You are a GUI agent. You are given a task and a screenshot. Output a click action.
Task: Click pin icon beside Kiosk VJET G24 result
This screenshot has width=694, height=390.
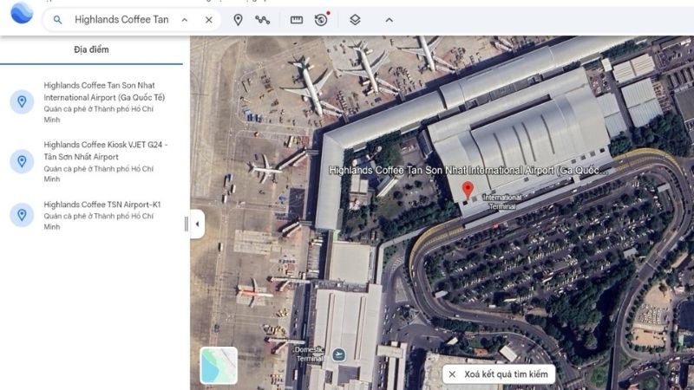point(22,161)
